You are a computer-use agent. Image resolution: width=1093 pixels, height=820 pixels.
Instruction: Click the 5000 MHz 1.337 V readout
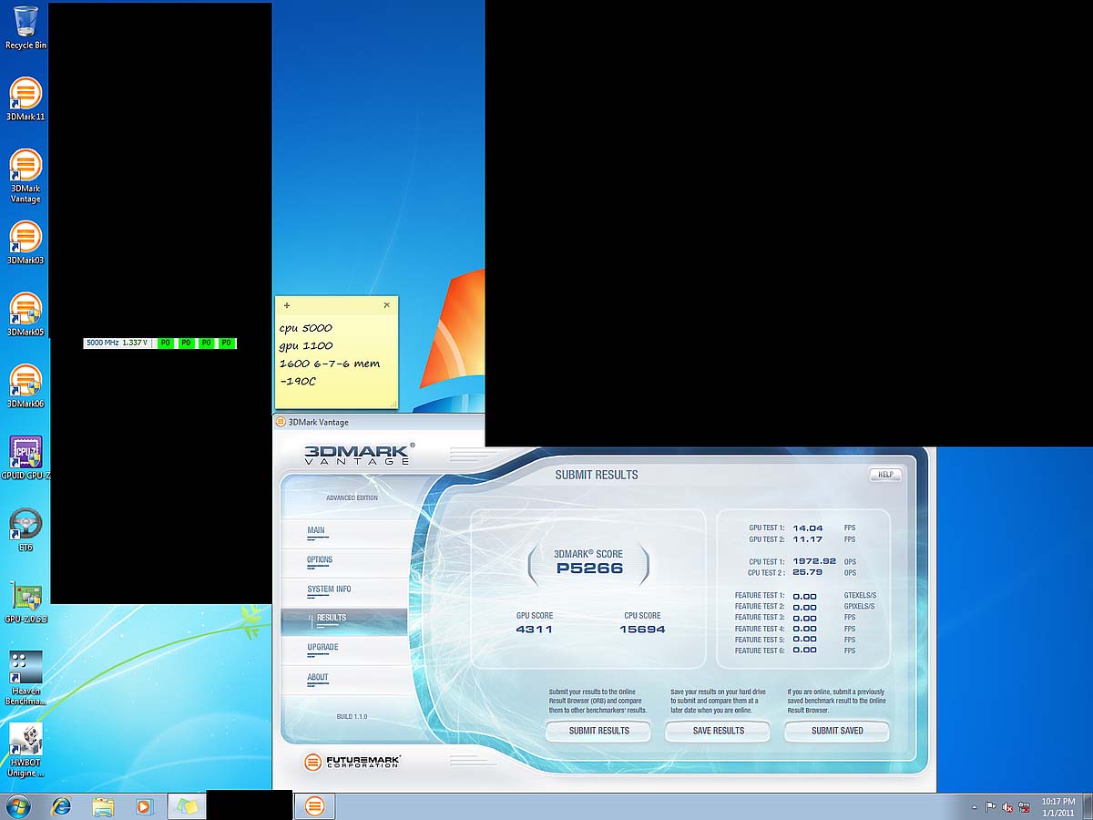click(x=117, y=343)
